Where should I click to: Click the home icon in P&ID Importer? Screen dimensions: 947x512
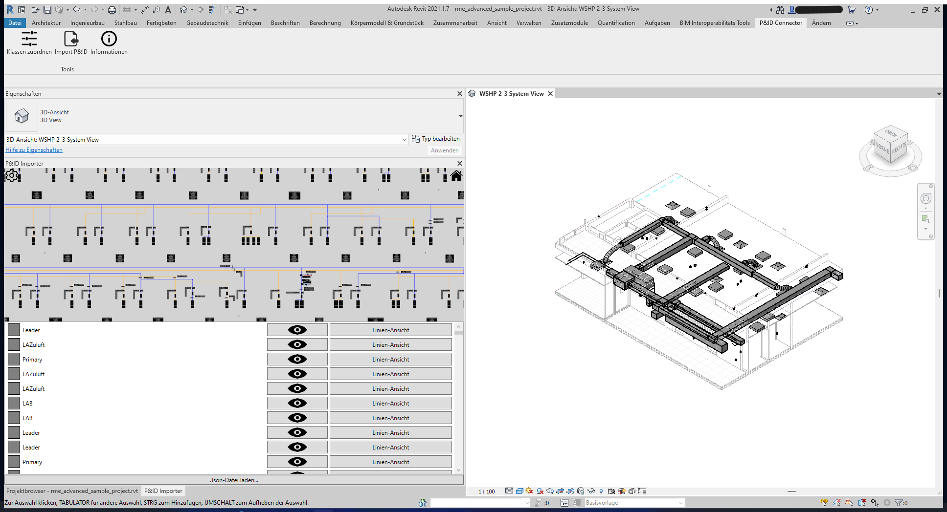coord(456,176)
